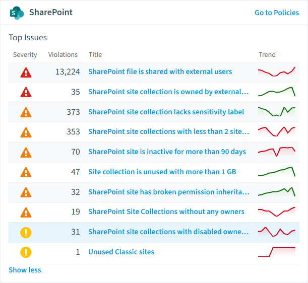308x283 pixels.
Task: Click the 32 violations count
Action: [76, 192]
